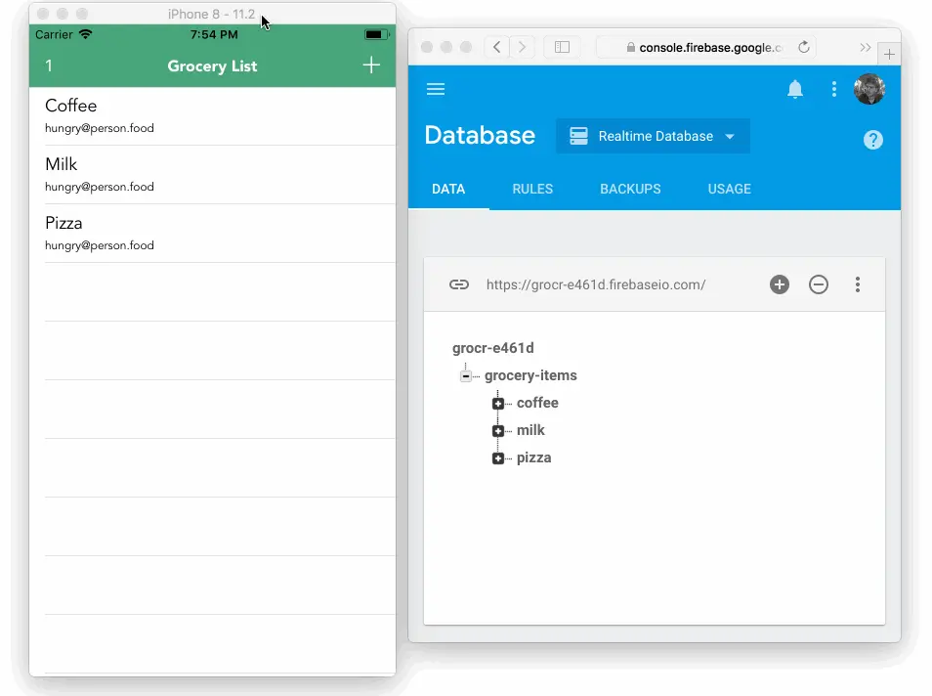Screen dimensions: 932x696
Task: Collapse the grocery-items node
Action: point(466,376)
